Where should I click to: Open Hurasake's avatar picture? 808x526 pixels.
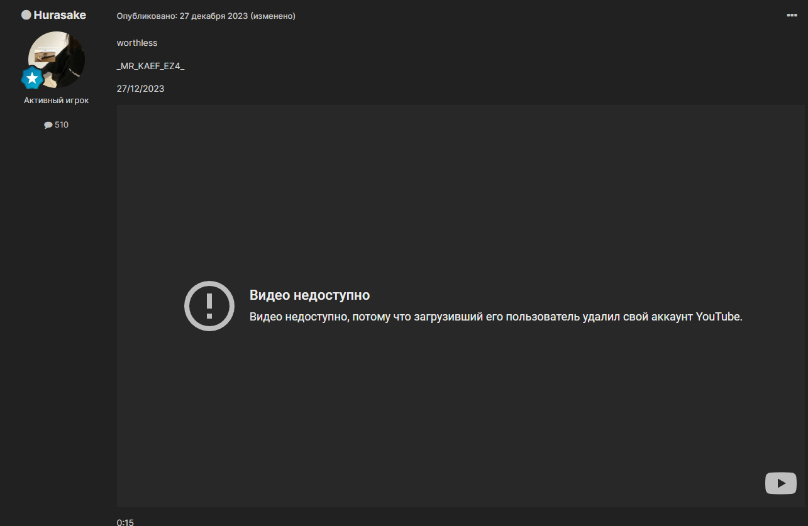pos(57,59)
